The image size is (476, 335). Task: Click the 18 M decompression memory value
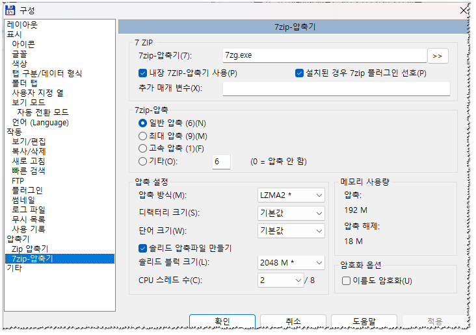(354, 242)
